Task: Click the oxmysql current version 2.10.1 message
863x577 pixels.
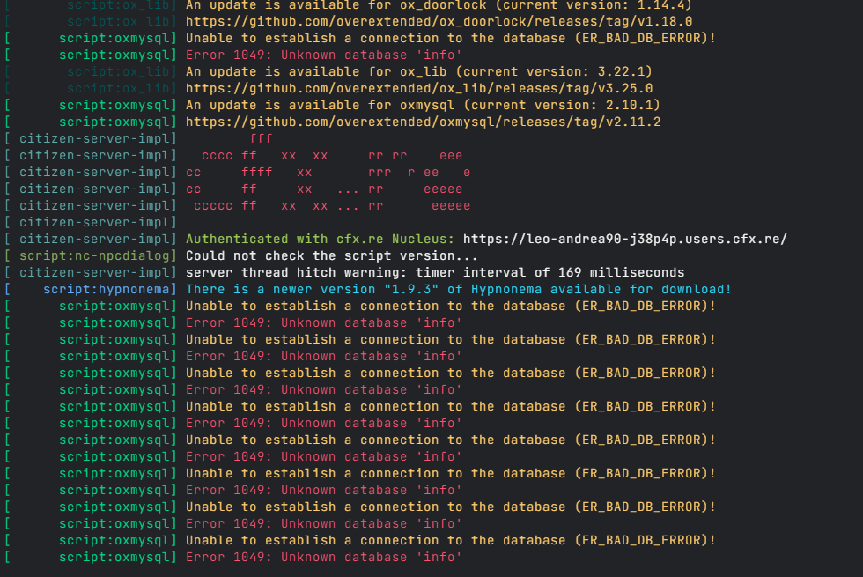Action: (423, 105)
